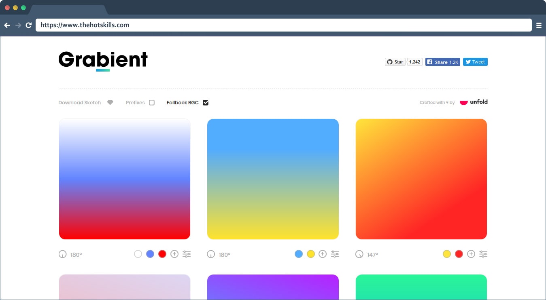Uncheck the Fallback BGC checkbox
546x300 pixels.
click(x=206, y=103)
